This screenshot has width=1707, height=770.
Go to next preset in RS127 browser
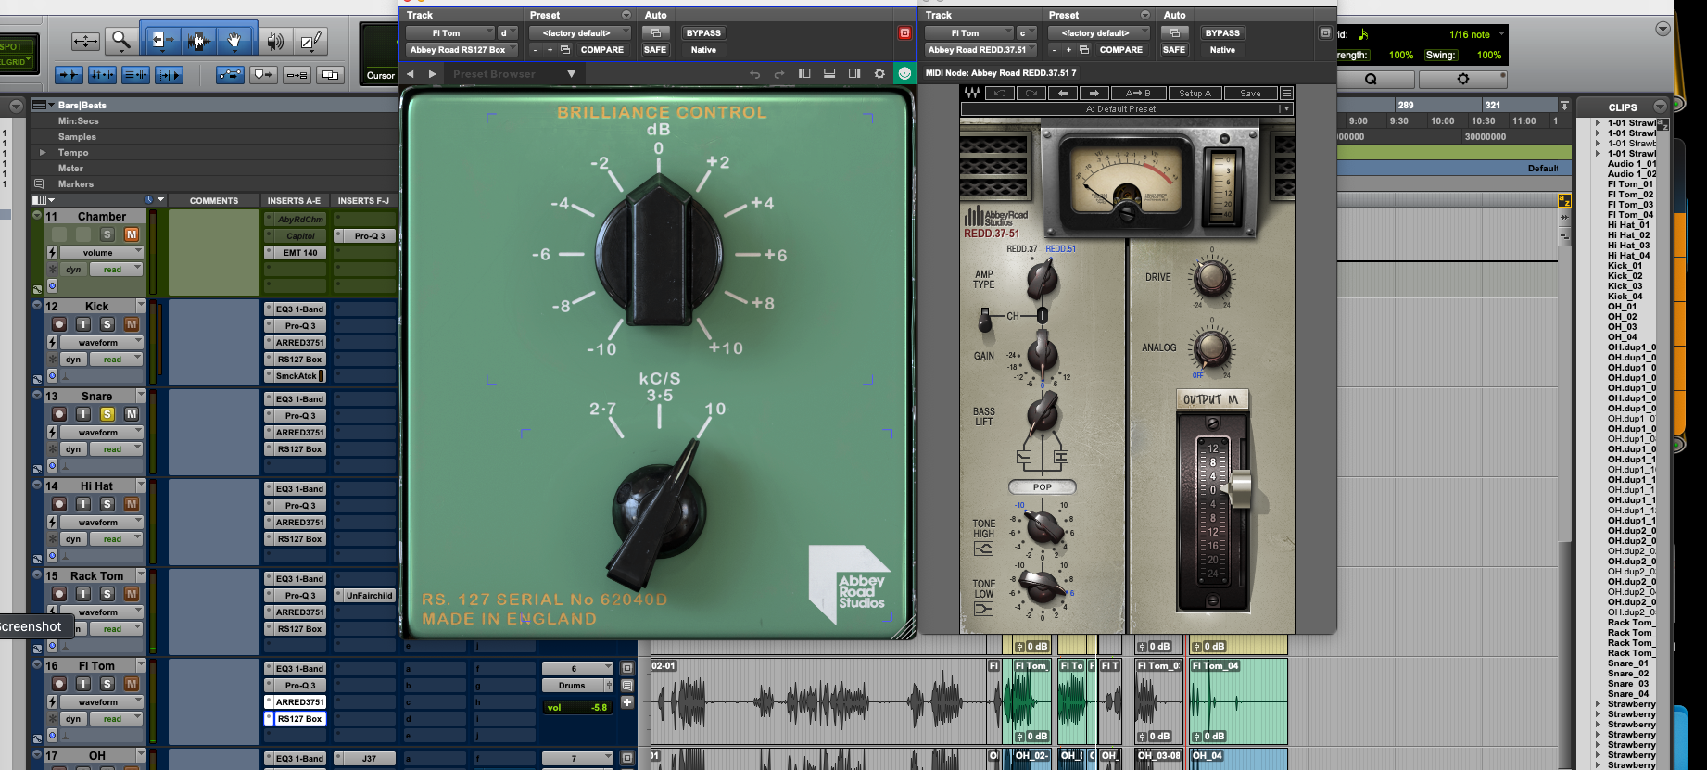point(432,74)
